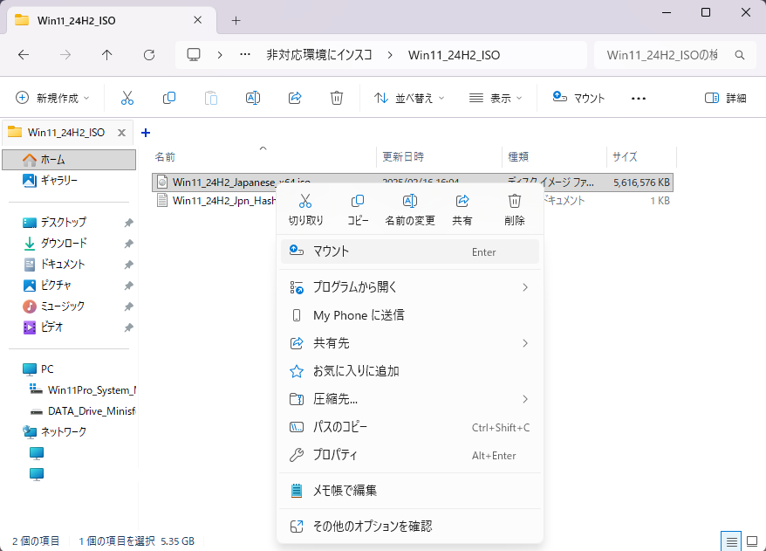Refresh the current folder view
766x551 pixels.
pos(149,55)
